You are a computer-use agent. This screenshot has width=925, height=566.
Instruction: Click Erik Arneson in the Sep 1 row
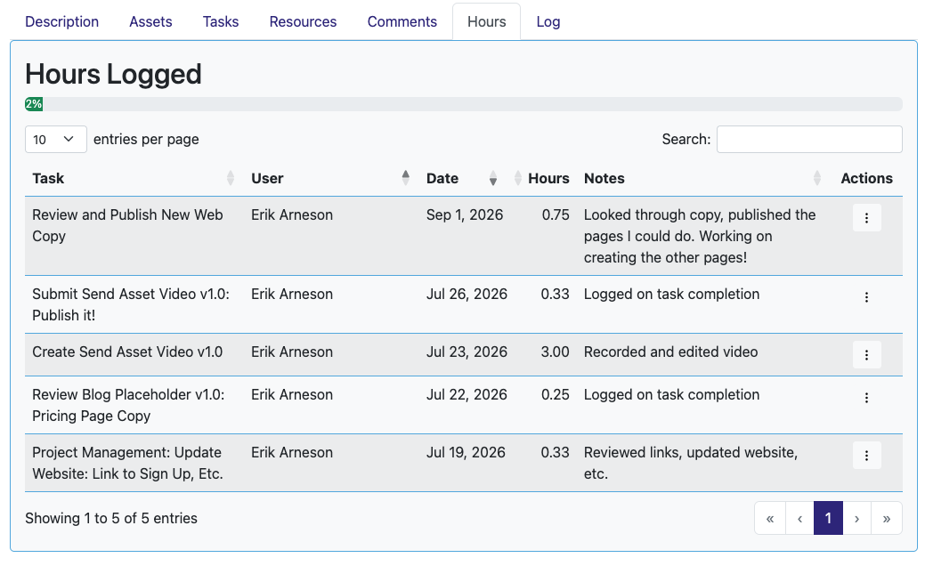[x=292, y=214]
